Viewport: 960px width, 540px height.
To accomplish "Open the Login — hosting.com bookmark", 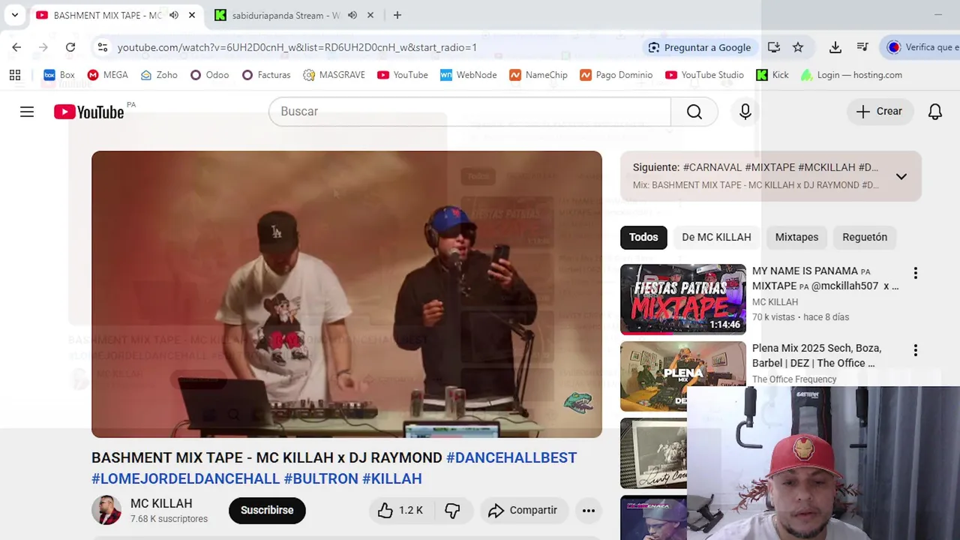I will (851, 75).
